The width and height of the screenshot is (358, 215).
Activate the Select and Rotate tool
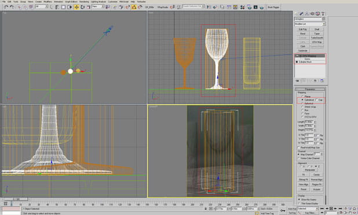pos(82,7)
